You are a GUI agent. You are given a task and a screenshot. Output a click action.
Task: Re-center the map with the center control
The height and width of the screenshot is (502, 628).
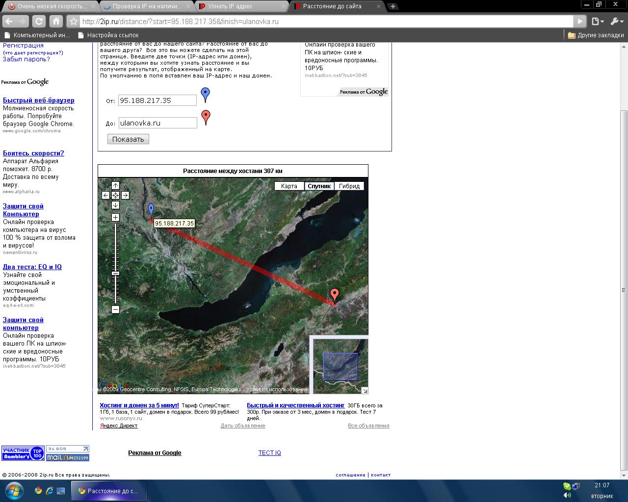pyautogui.click(x=115, y=195)
